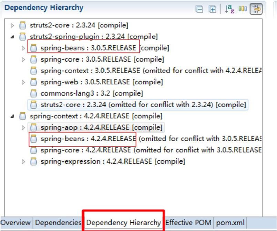Open the Effective POM tab
The height and width of the screenshot is (231, 277).
pos(188,222)
